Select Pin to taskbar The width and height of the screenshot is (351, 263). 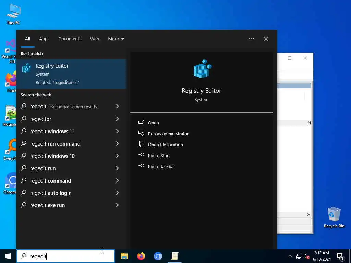162,166
